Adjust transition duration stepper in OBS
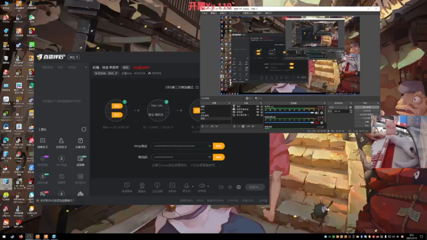The image size is (427, 240). (351, 111)
